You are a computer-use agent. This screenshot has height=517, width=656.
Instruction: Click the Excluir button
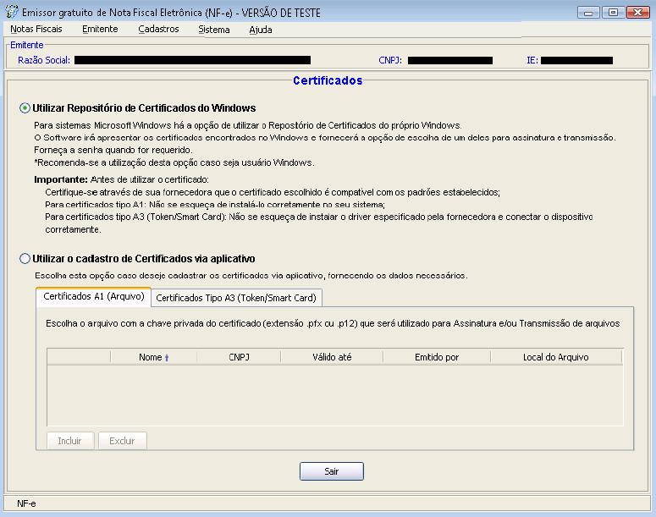pyautogui.click(x=122, y=441)
